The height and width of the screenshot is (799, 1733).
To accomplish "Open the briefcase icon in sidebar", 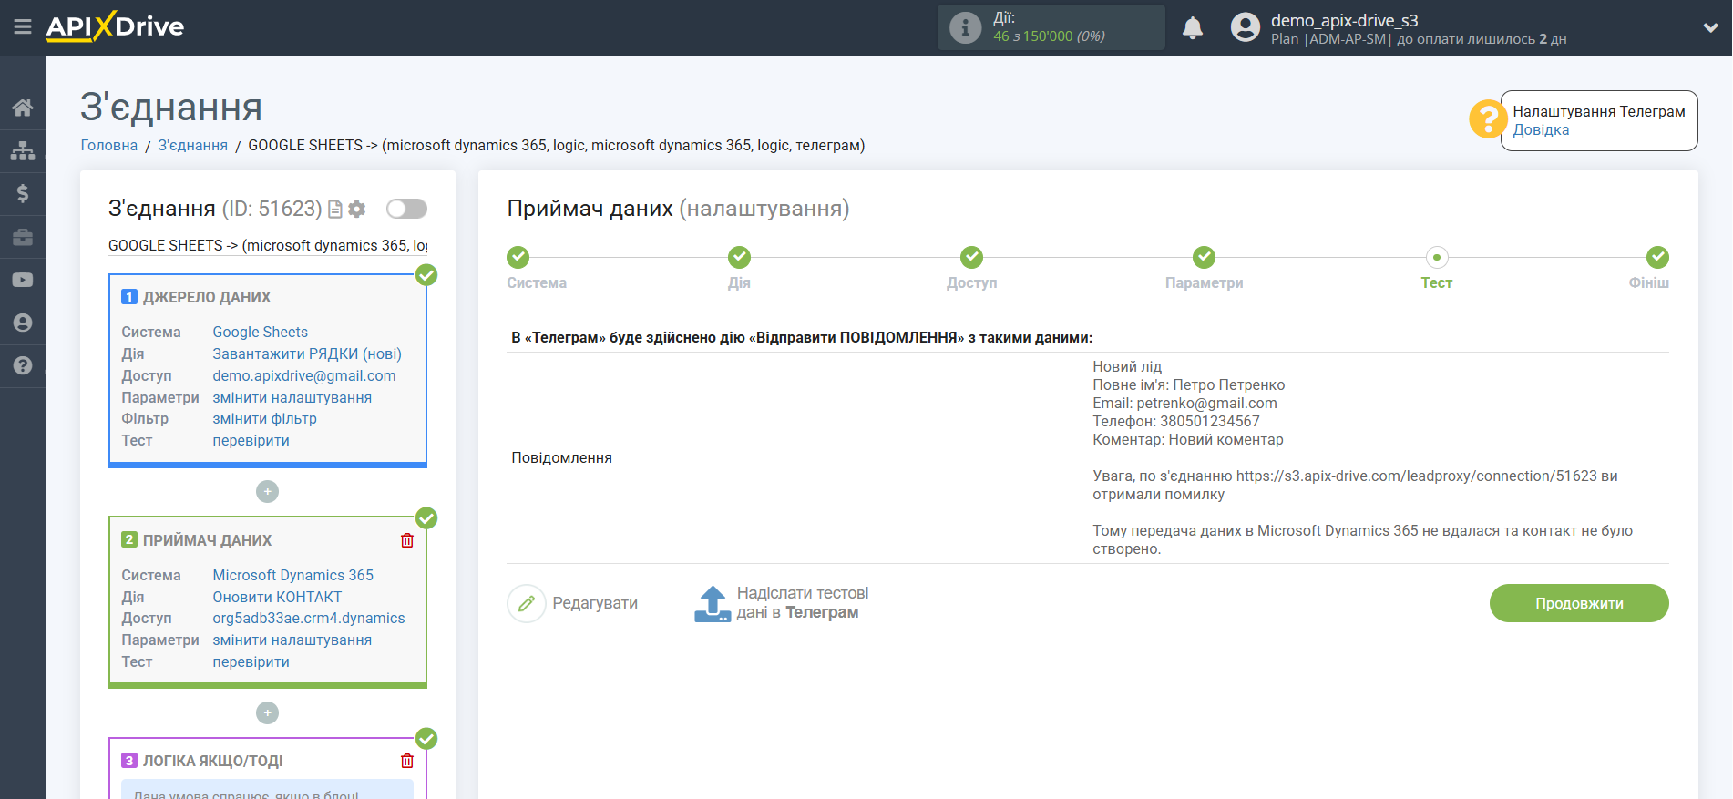I will click(23, 237).
